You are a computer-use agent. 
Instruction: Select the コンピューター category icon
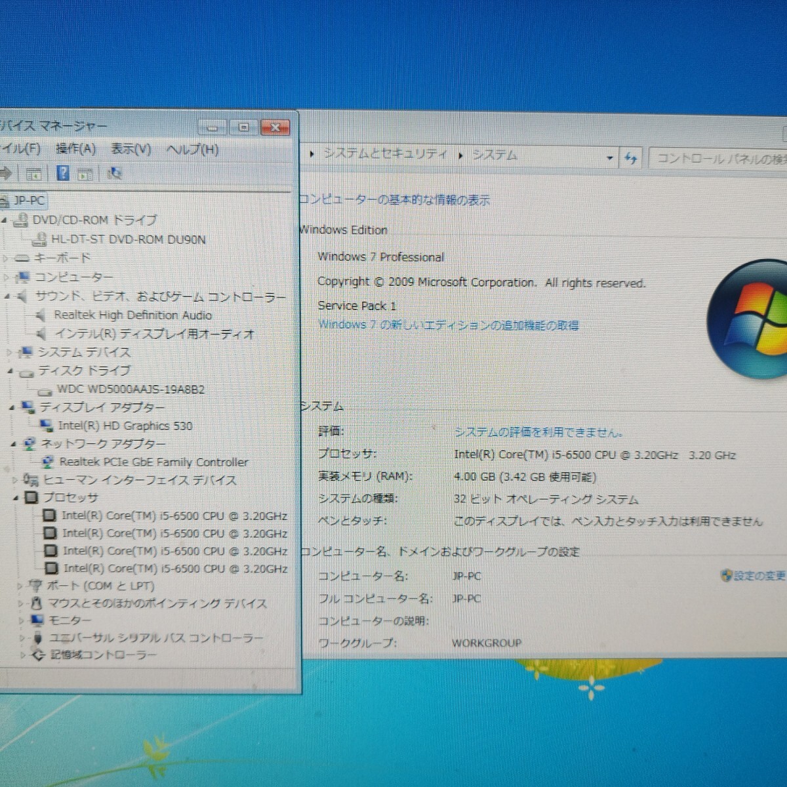24,277
